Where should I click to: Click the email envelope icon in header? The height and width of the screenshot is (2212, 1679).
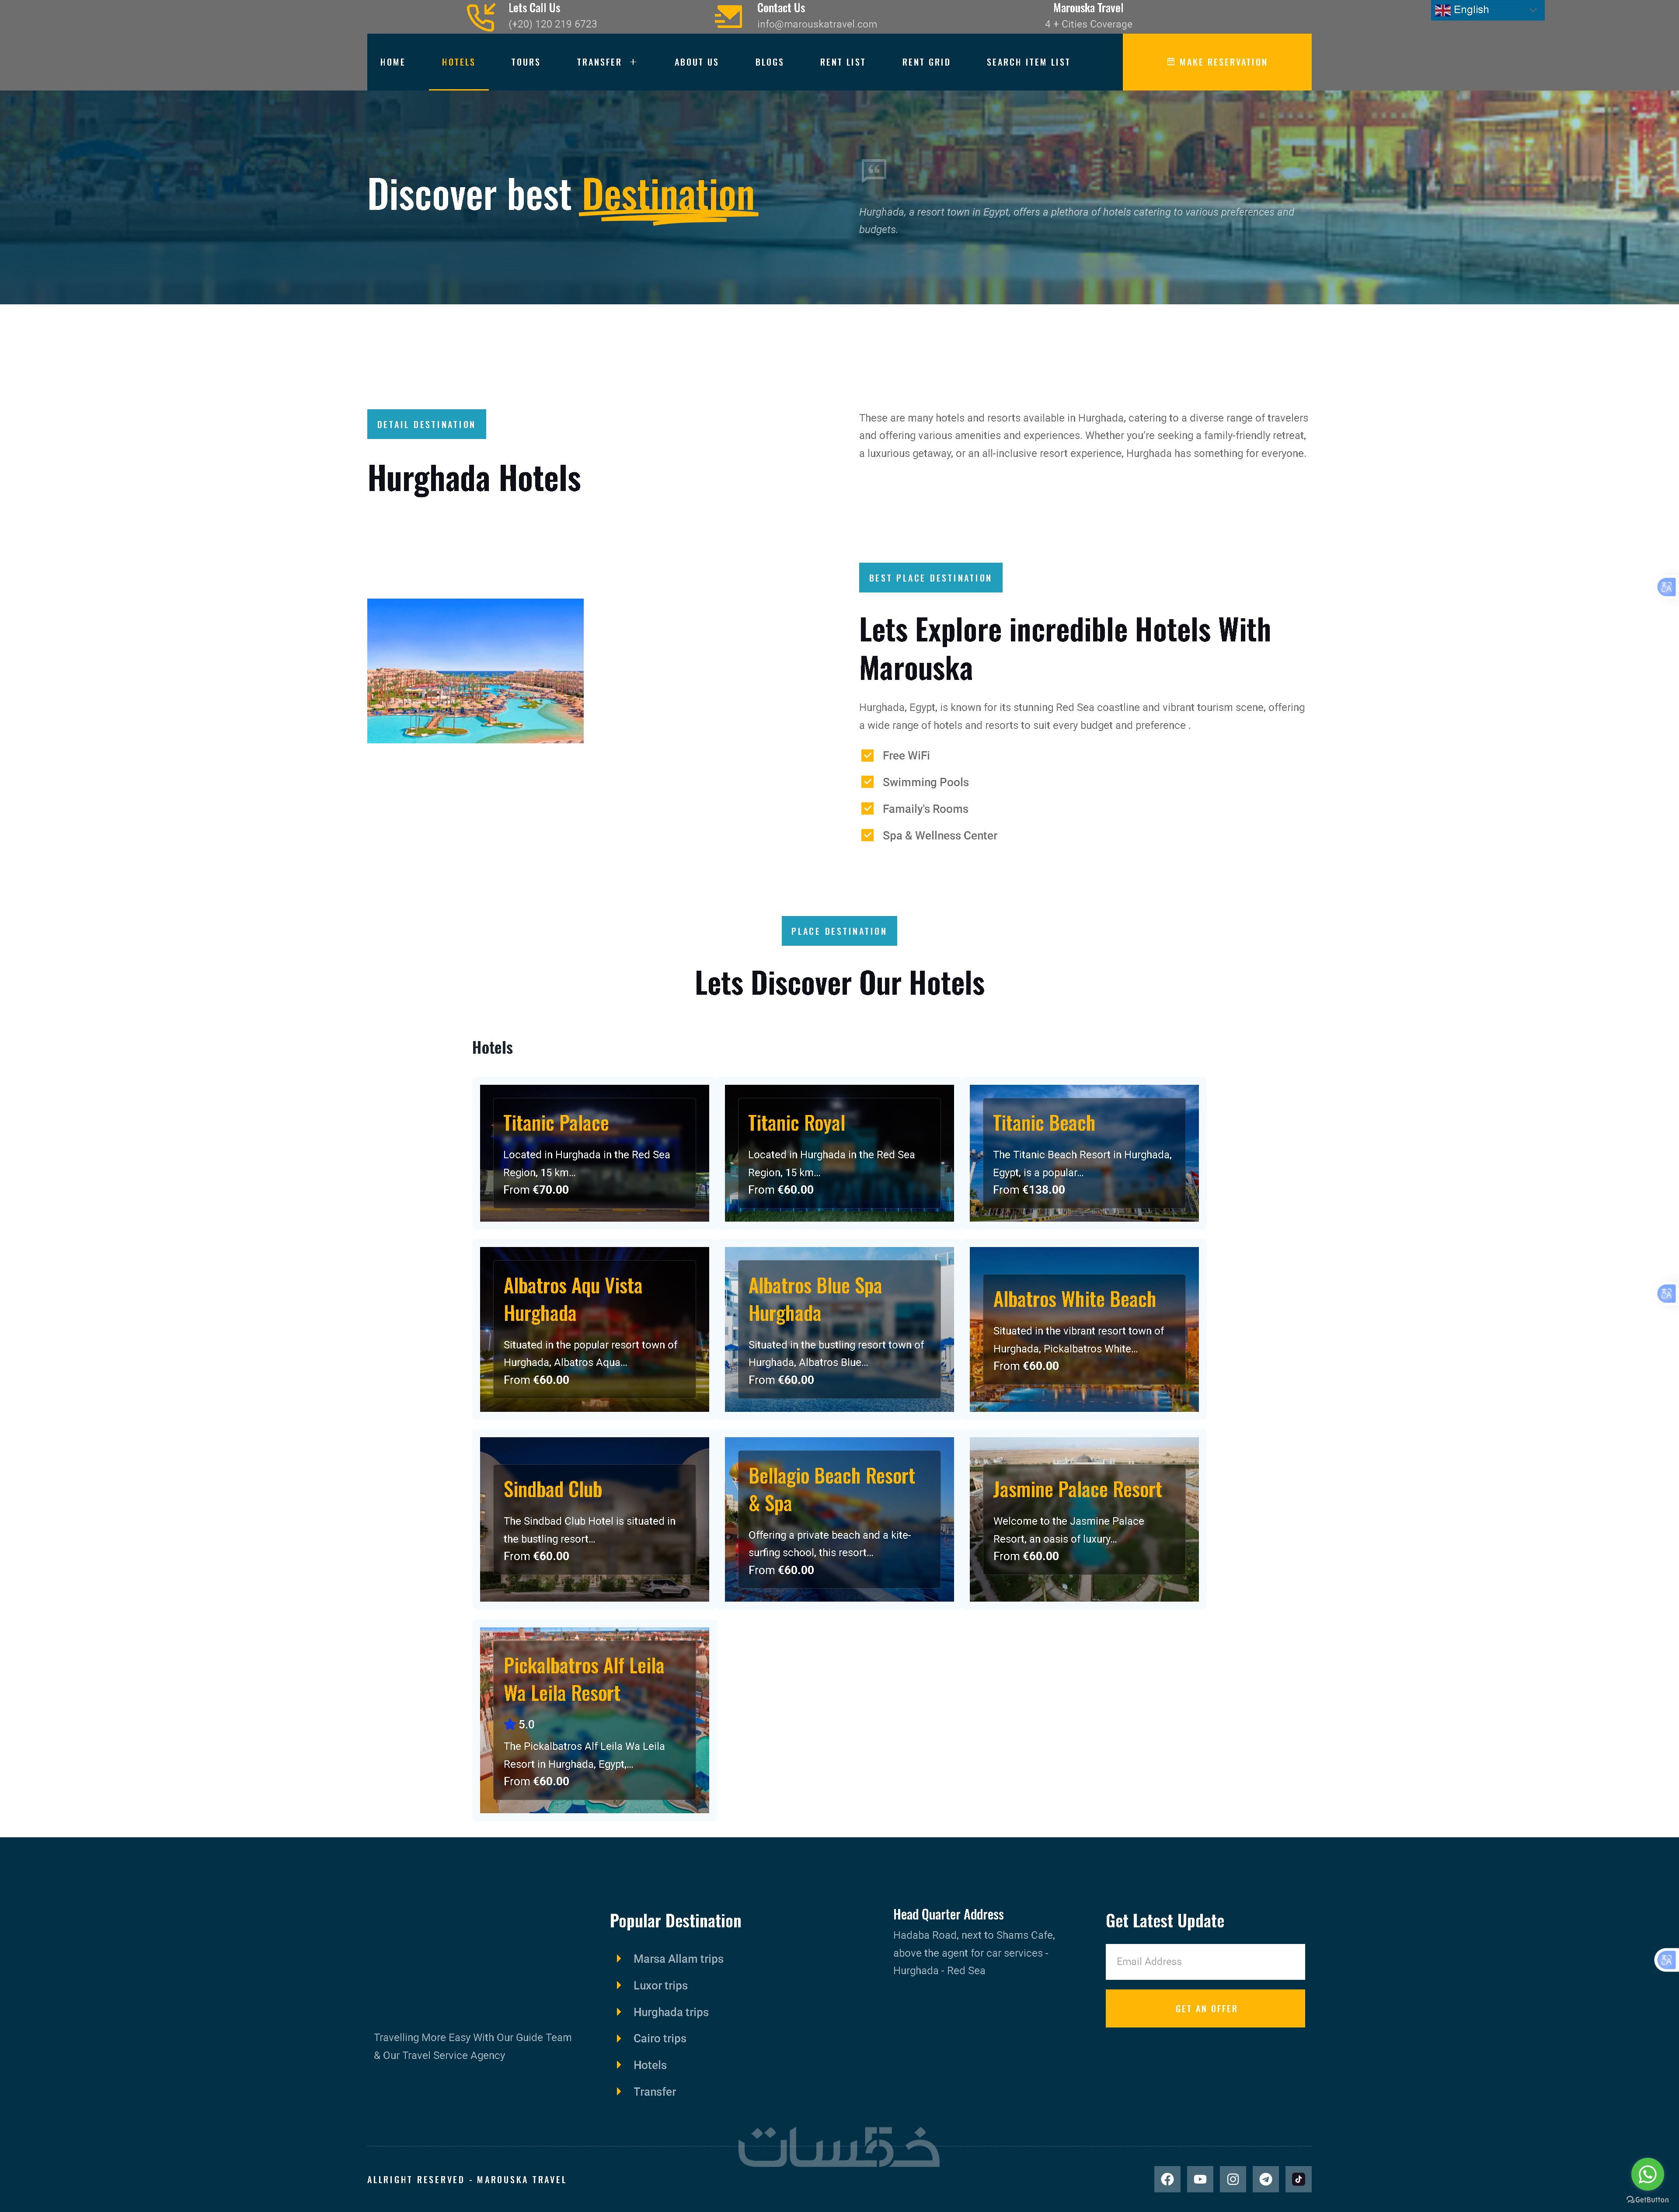tap(728, 16)
